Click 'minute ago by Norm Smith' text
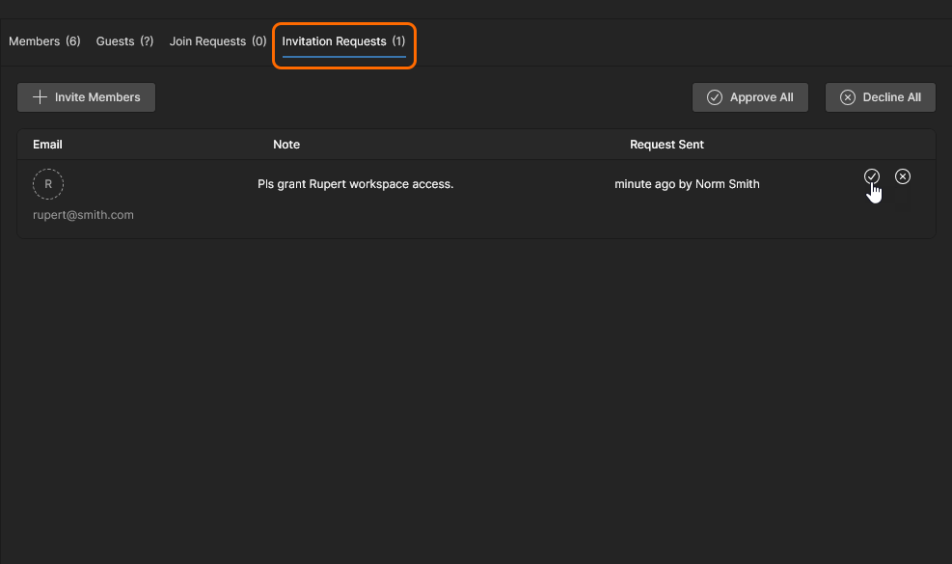This screenshot has width=952, height=564. pyautogui.click(x=687, y=184)
